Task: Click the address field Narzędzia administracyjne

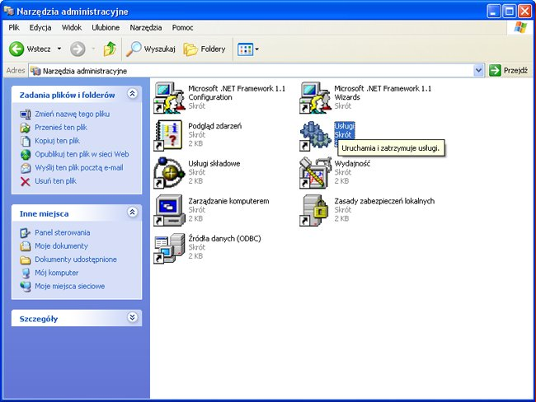Action: pos(252,71)
